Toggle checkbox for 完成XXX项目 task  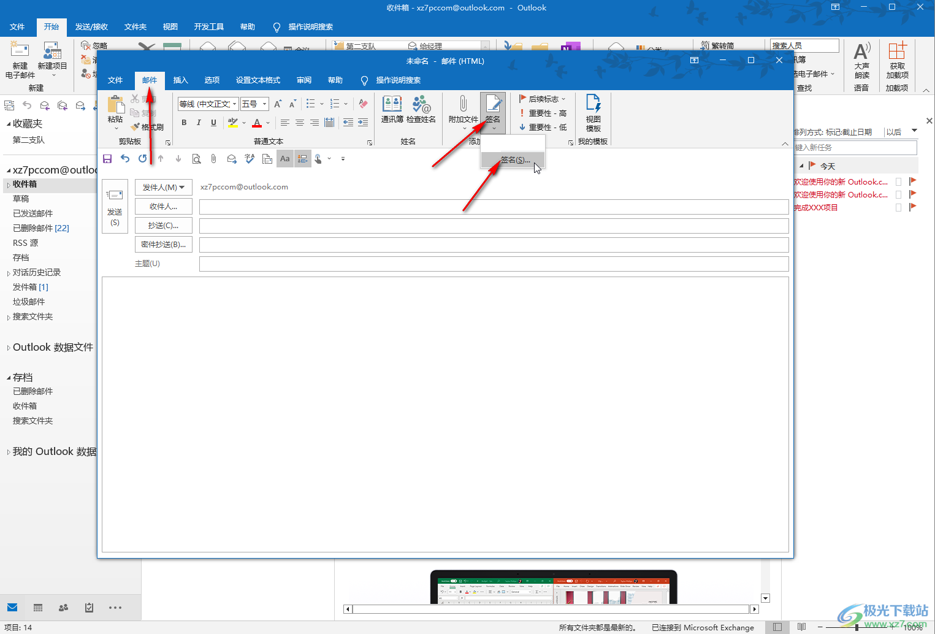click(898, 207)
